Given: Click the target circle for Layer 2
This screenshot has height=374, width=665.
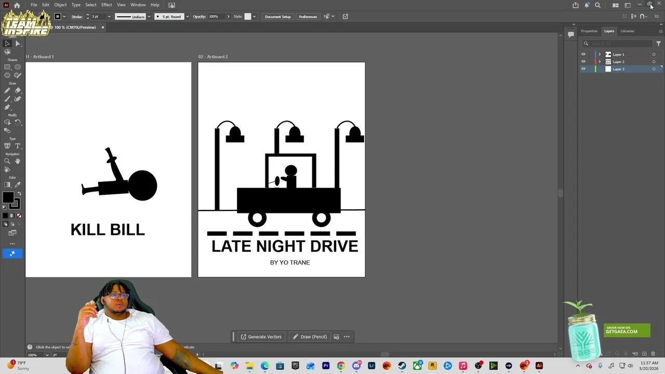Looking at the screenshot, I should point(654,62).
